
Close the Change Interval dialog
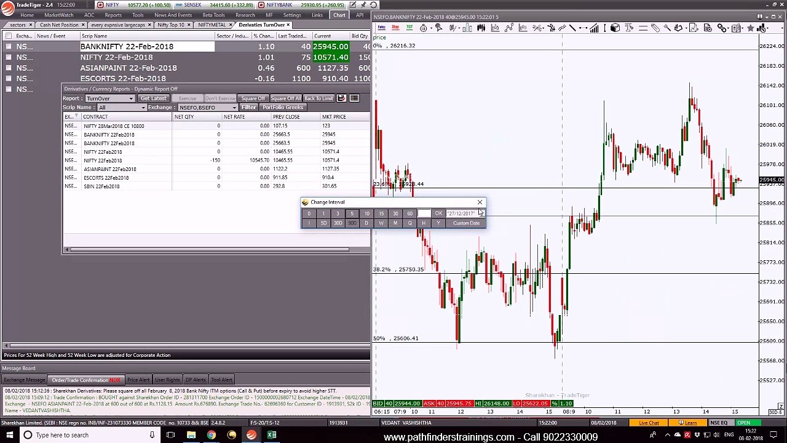click(x=480, y=202)
